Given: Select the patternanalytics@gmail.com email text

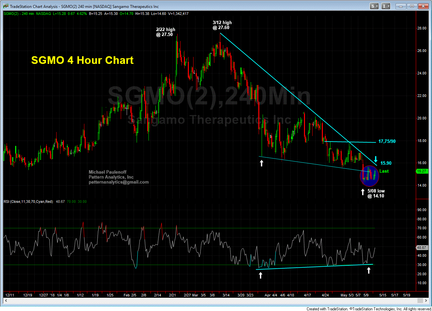Looking at the screenshot, I should [x=119, y=182].
